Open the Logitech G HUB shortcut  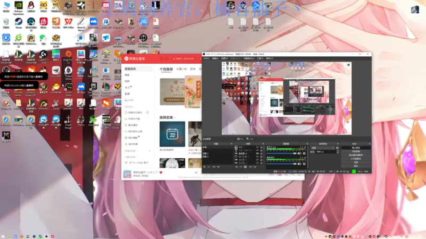coord(44,56)
